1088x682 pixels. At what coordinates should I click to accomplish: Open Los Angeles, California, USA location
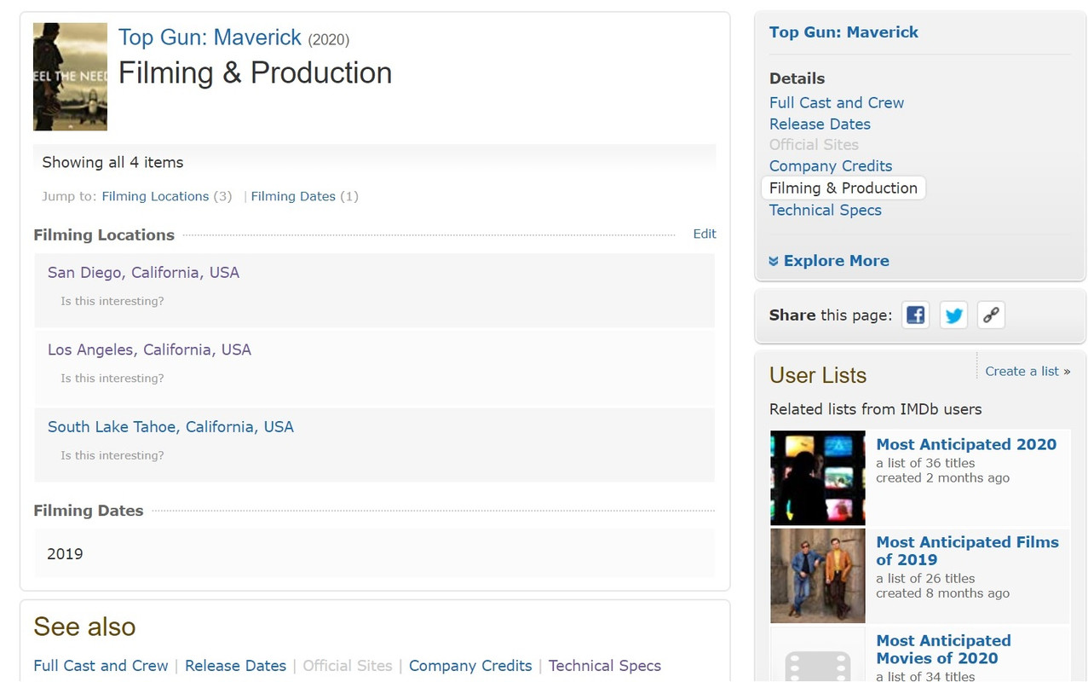149,350
